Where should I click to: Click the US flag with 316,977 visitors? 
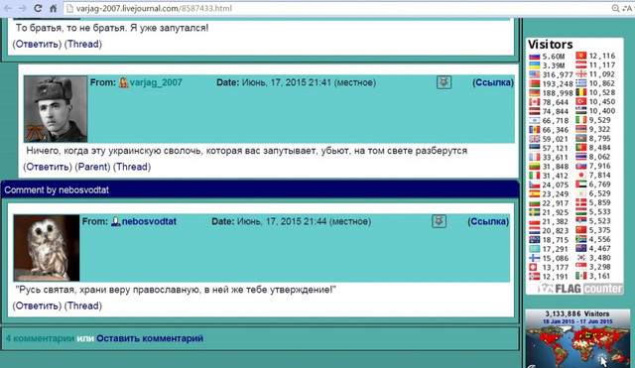click(535, 74)
